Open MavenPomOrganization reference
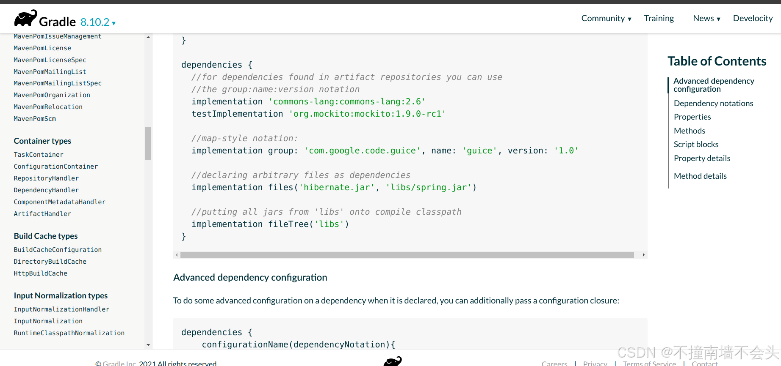The image size is (781, 366). pyautogui.click(x=52, y=95)
